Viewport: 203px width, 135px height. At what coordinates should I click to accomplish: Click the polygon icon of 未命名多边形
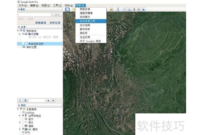[x=26, y=44]
